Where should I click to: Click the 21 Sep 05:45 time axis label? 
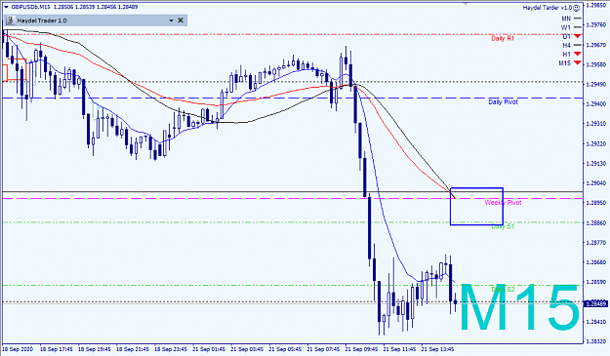point(285,349)
